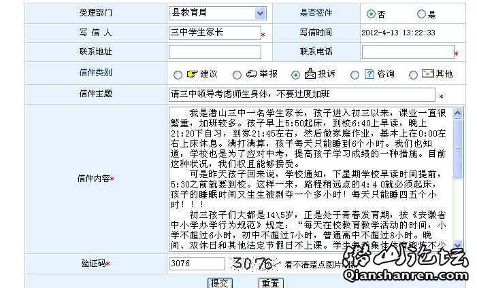Click the pointing-hand icon for 建议
Image resolution: width=477 pixels, height=288 pixels.
192,74
